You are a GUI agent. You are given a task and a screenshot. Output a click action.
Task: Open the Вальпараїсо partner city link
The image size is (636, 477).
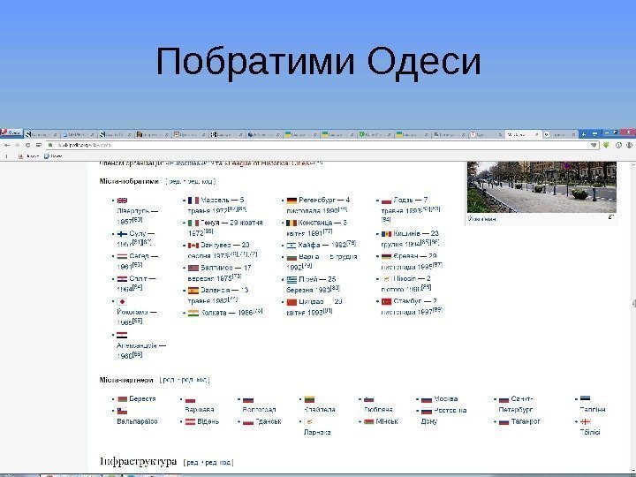[137, 421]
